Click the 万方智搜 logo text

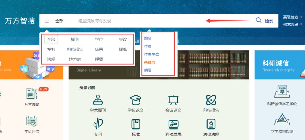(20, 21)
